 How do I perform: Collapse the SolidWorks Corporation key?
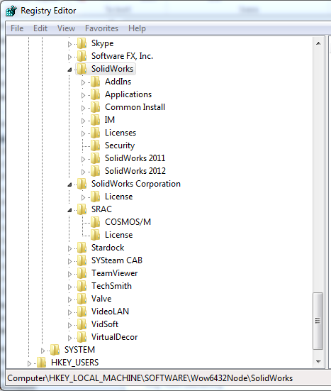point(69,185)
